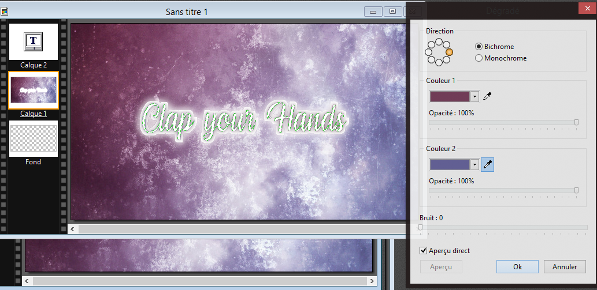Click the Opacité : 100% label under Couleur 1
The image size is (597, 290).
pos(451,113)
